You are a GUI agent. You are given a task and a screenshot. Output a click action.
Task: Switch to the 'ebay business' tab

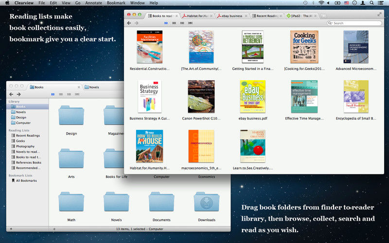[x=232, y=16]
